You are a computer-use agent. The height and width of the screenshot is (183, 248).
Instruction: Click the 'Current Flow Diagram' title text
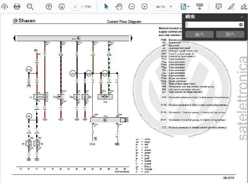[x=124, y=22]
